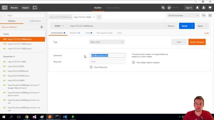Open Visual Studio Code from taskbar
214x120 pixels.
pyautogui.click(x=65, y=117)
